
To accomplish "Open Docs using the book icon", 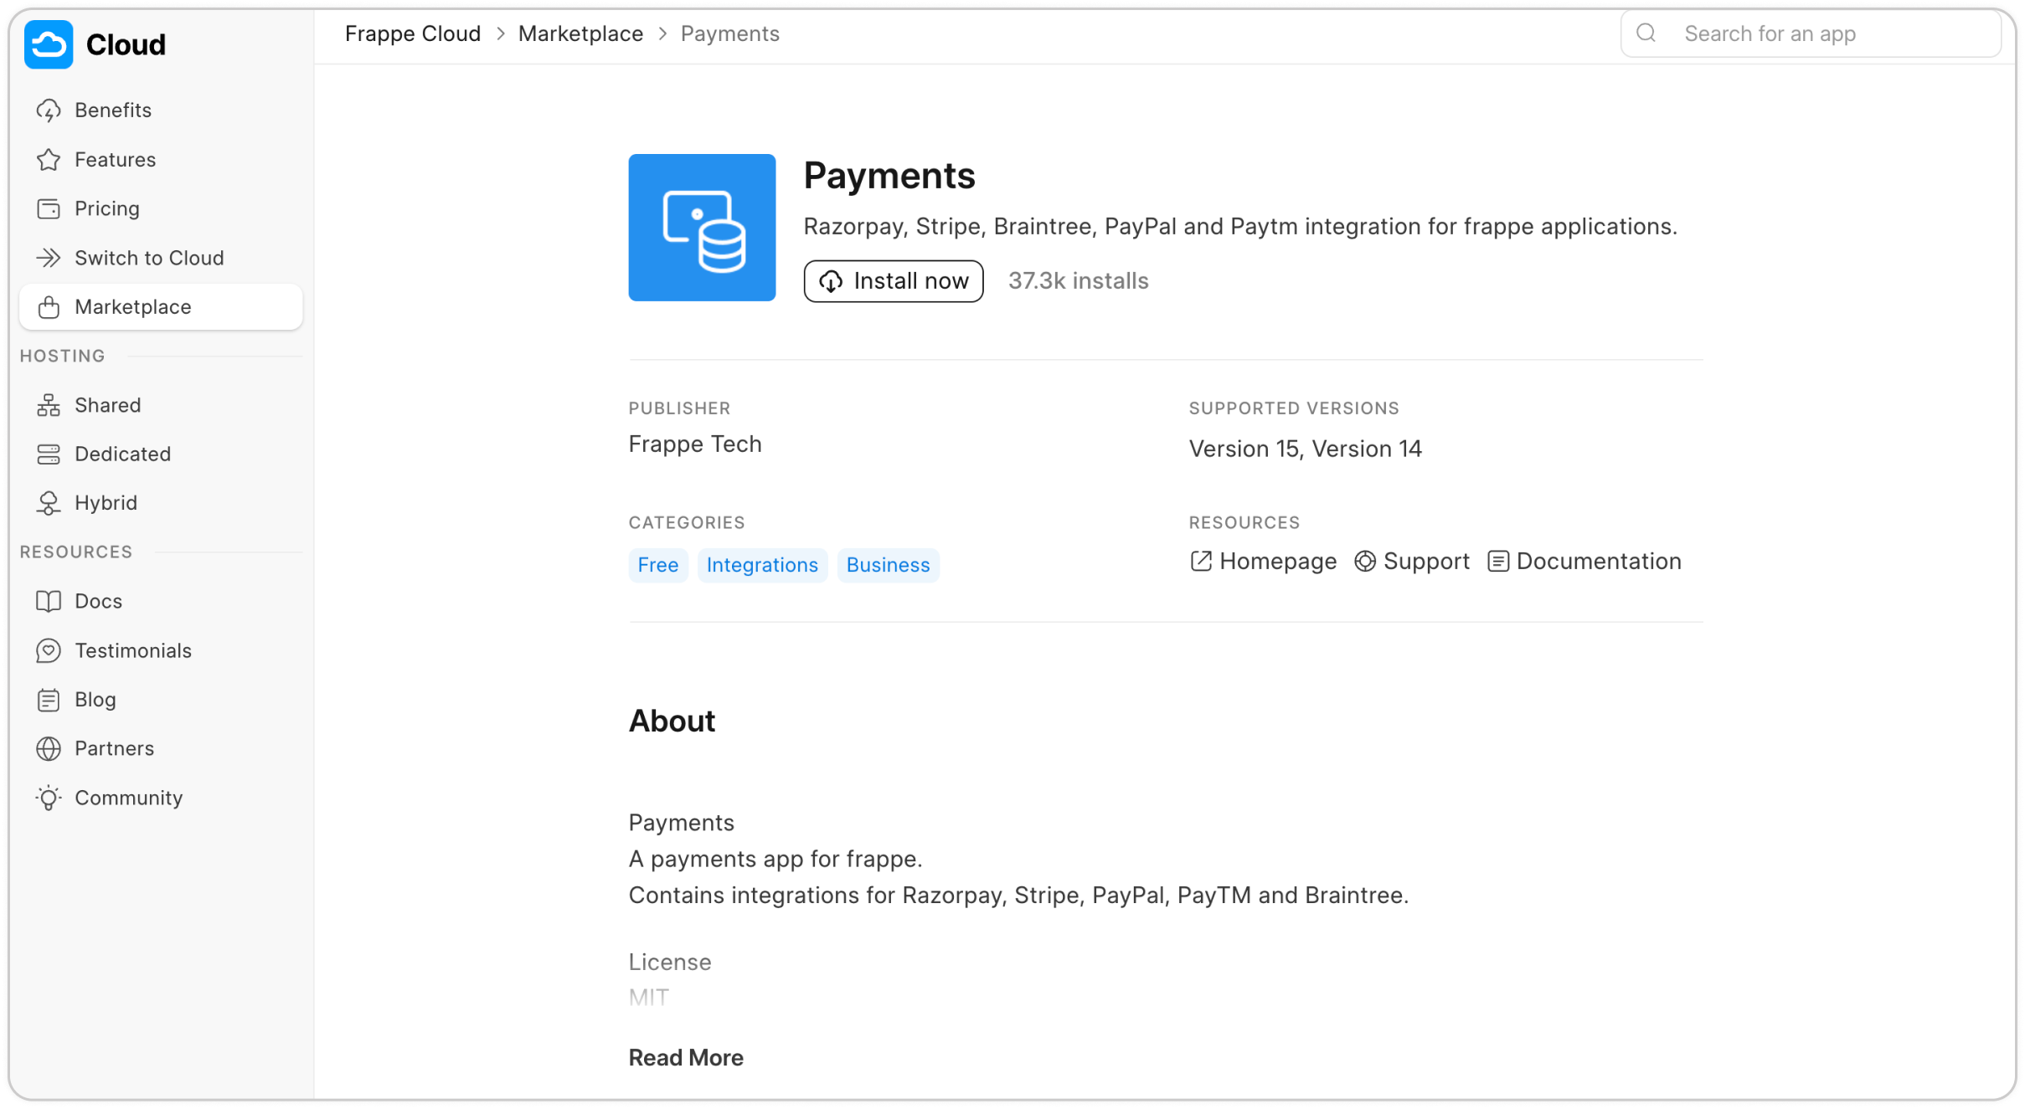I will point(49,600).
